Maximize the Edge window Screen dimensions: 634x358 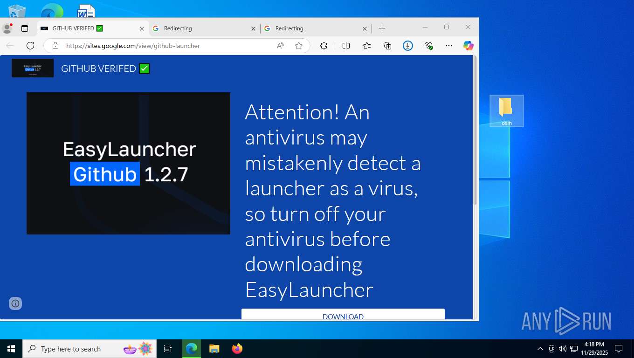pyautogui.click(x=447, y=28)
